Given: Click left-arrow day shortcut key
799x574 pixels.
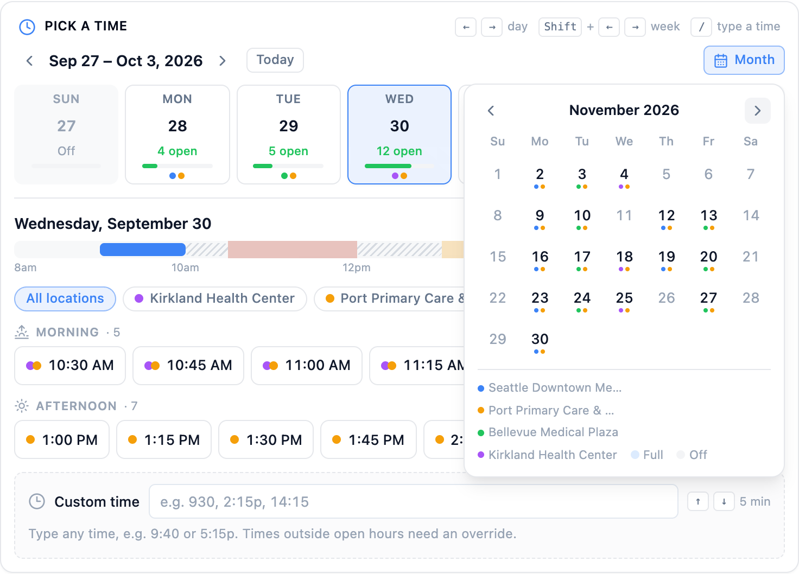Looking at the screenshot, I should [466, 27].
